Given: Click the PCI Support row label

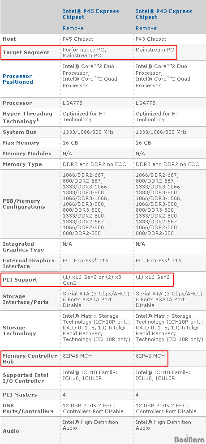Looking at the screenshot, I should pos(20,280).
